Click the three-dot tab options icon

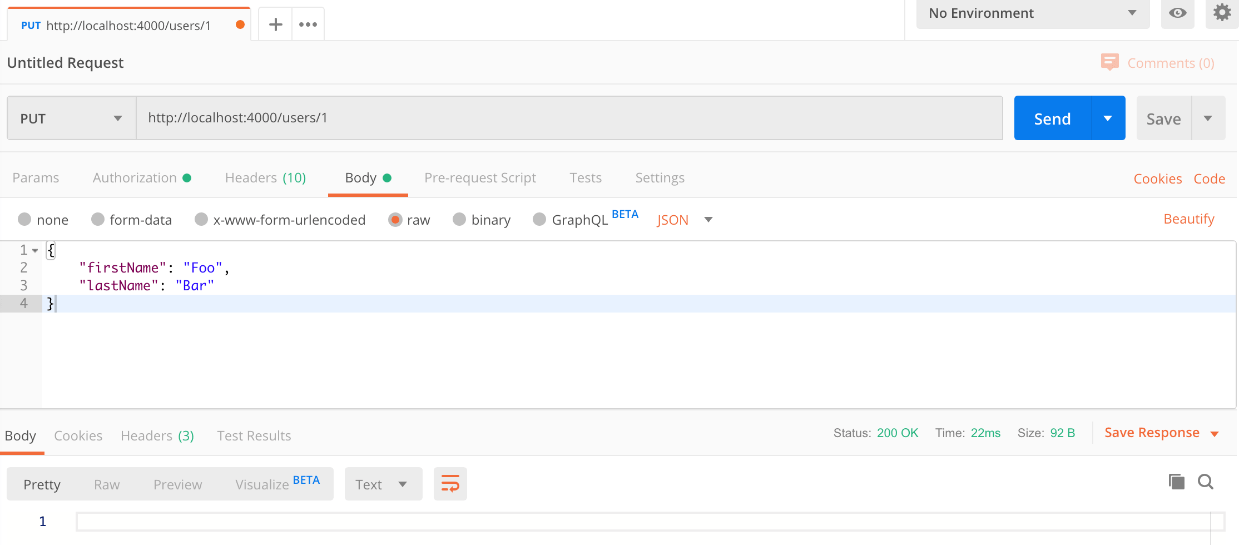pyautogui.click(x=308, y=24)
